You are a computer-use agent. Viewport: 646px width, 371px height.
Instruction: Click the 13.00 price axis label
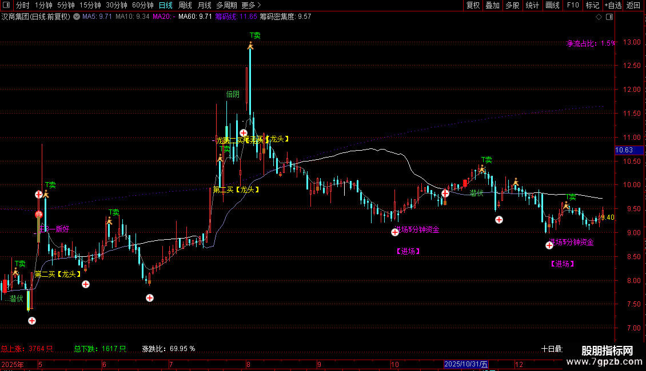pyautogui.click(x=632, y=42)
